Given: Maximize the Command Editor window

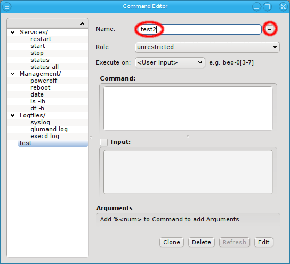Looking at the screenshot, I should click(268, 7).
